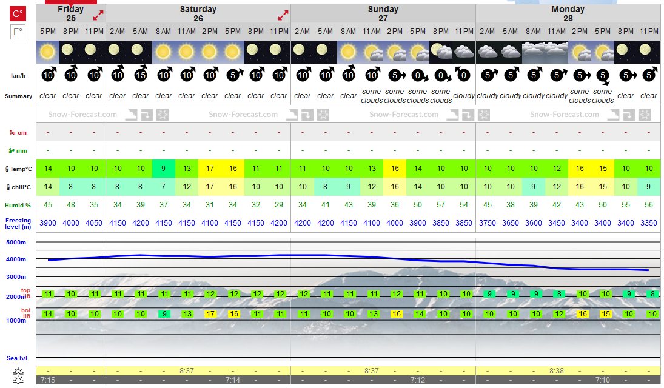Click the Friday 8 PM clear moon icon
The image size is (664, 388).
coord(71,52)
